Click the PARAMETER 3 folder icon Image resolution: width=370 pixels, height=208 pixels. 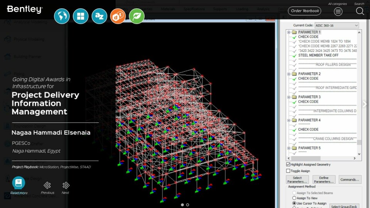click(294, 97)
